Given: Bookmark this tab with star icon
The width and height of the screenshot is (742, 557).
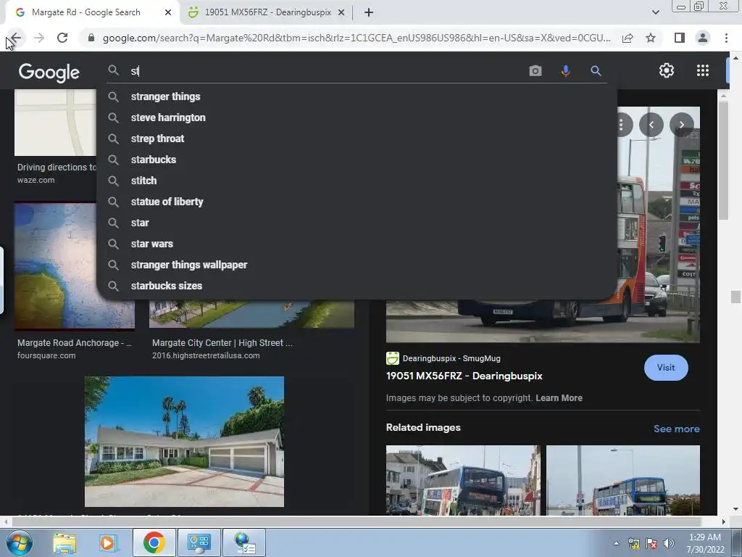Looking at the screenshot, I should tap(651, 38).
